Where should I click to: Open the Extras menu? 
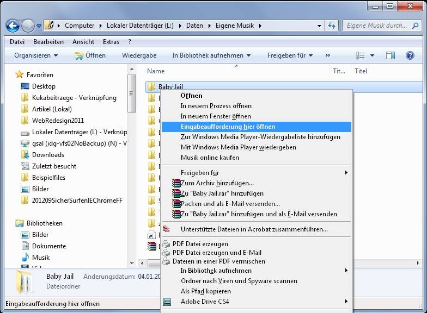(x=111, y=42)
